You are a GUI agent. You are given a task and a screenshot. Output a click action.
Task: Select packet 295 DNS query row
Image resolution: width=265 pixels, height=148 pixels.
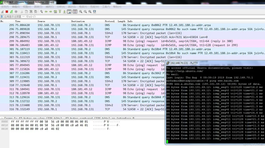pyautogui.click(x=132, y=25)
